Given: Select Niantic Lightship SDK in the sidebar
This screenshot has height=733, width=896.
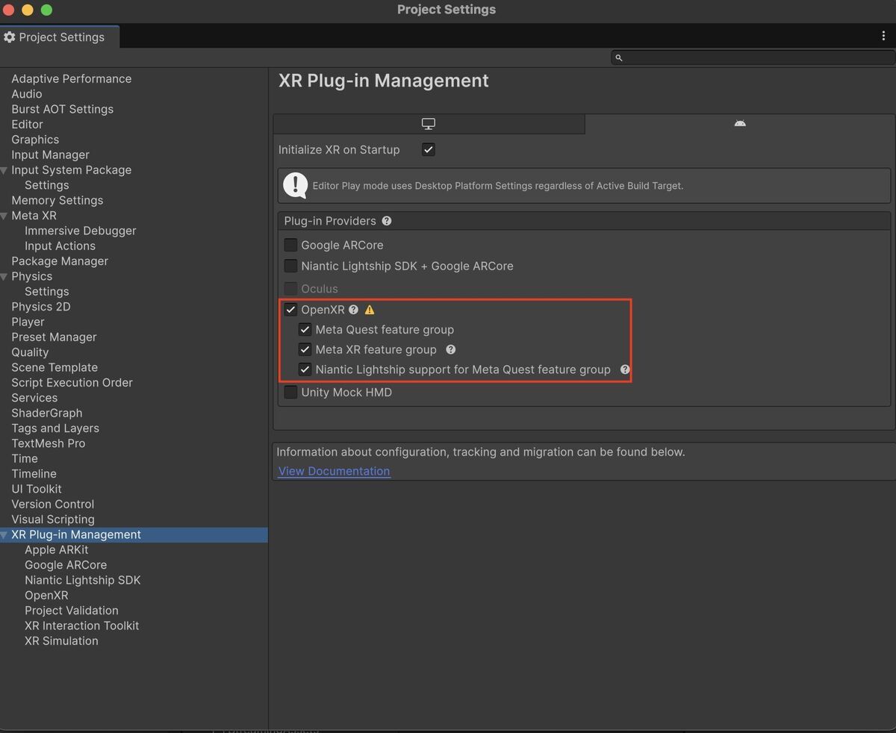Looking at the screenshot, I should click(x=83, y=580).
